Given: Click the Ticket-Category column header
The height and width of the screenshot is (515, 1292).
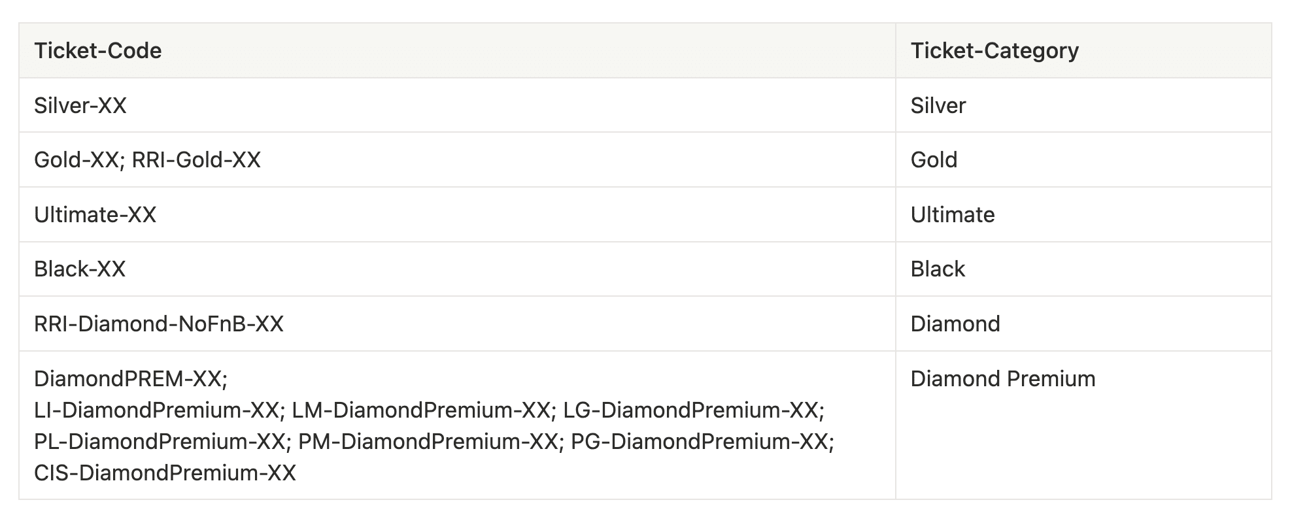Looking at the screenshot, I should pyautogui.click(x=994, y=51).
